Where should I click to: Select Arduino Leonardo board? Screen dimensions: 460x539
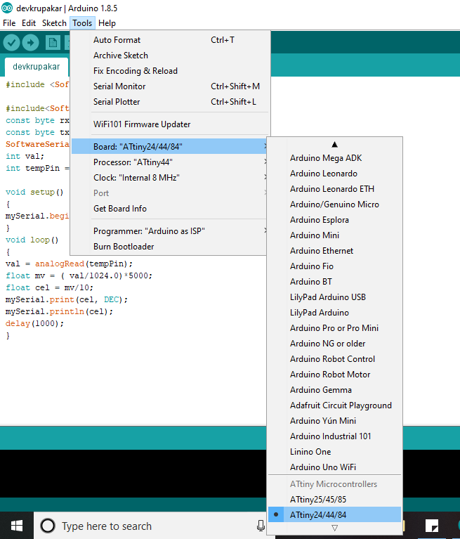[x=334, y=174]
